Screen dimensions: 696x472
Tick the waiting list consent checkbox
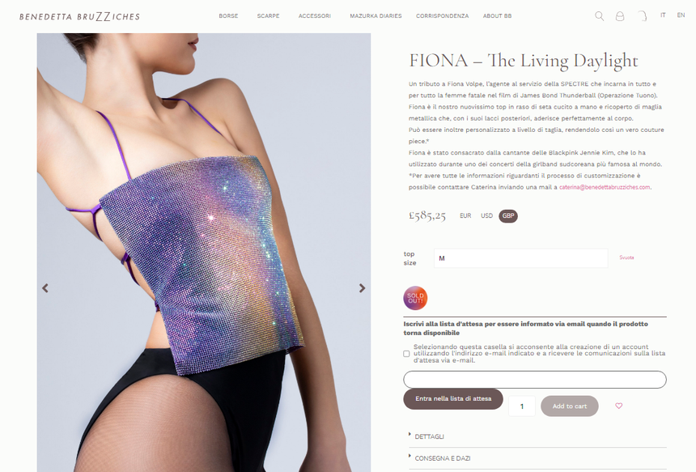point(406,354)
